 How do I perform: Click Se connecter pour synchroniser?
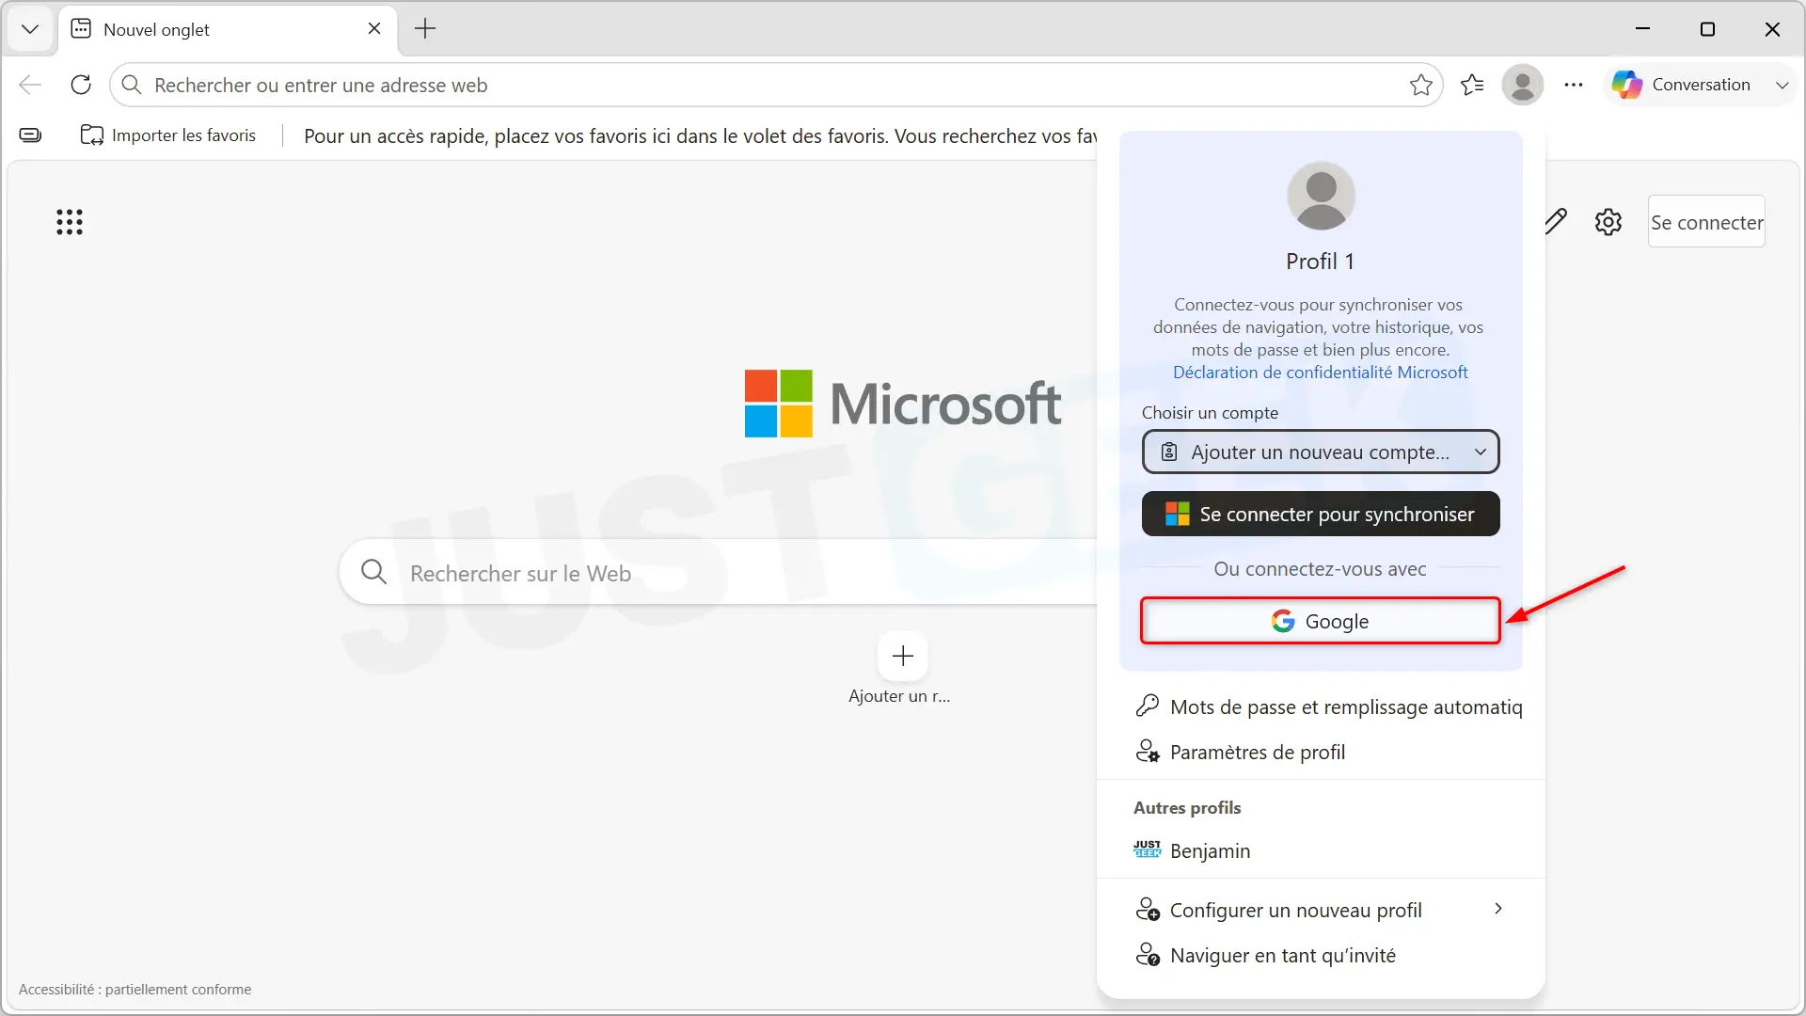[x=1321, y=515]
